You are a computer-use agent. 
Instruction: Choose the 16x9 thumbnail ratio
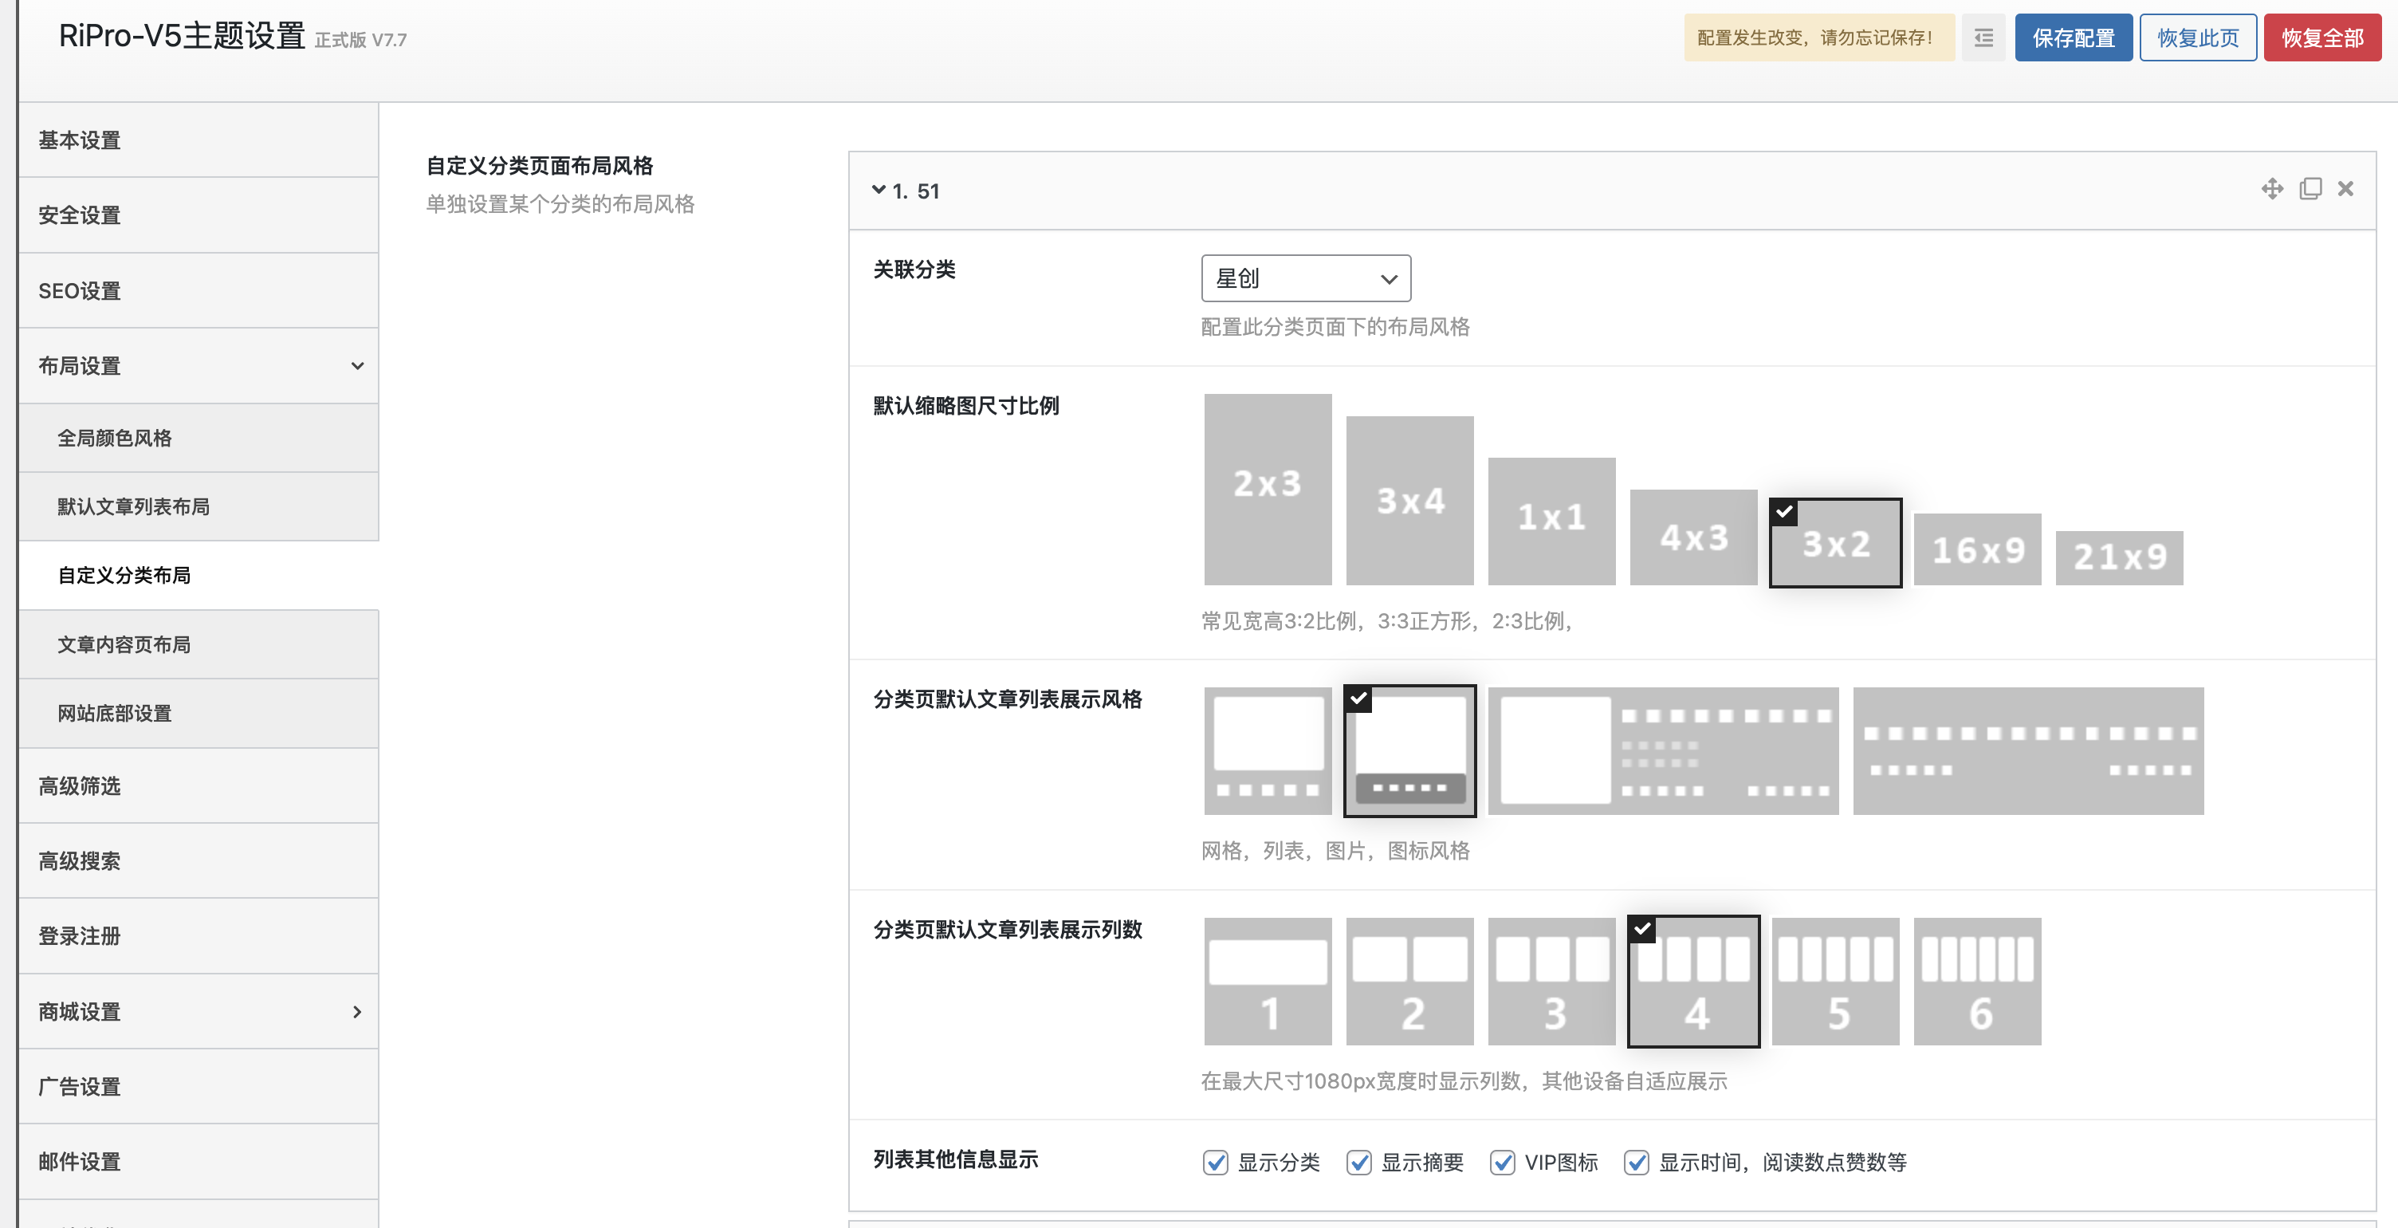1977,549
